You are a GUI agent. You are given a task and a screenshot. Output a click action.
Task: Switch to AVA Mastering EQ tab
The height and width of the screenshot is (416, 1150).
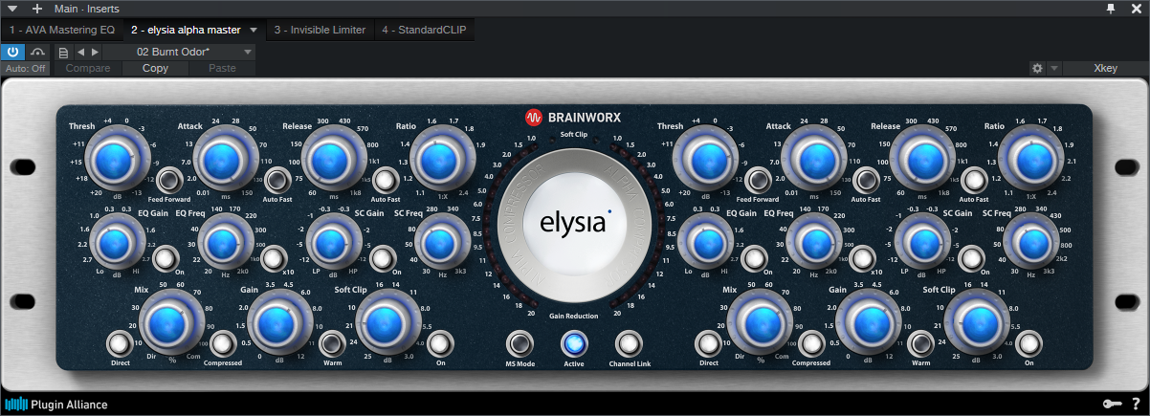62,30
